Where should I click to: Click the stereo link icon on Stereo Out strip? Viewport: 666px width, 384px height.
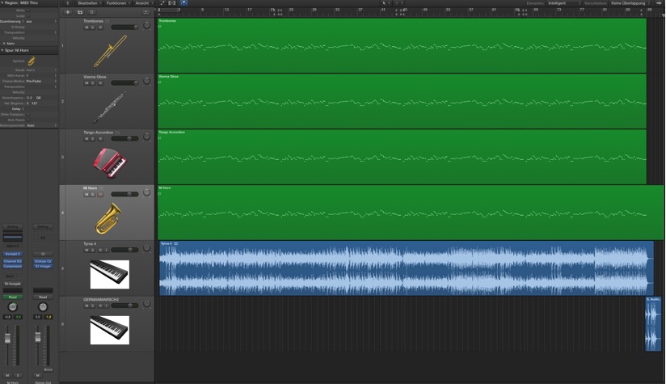(43, 254)
